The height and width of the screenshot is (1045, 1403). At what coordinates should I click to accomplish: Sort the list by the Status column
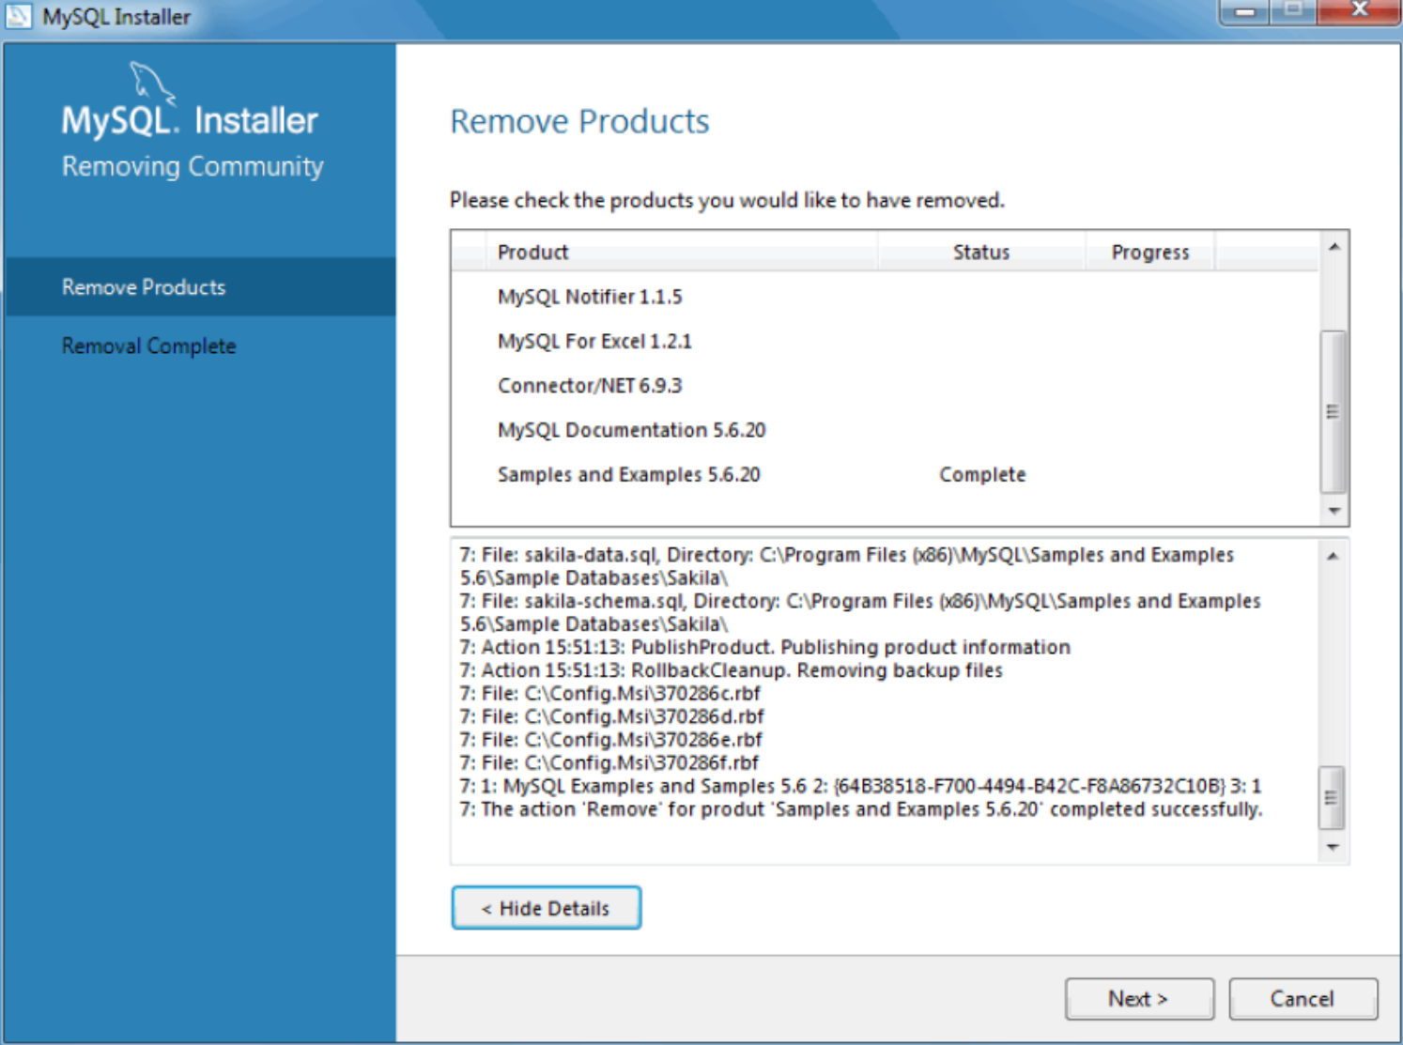coord(980,251)
